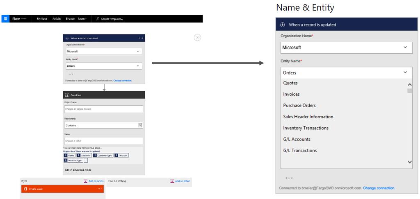420x199 pixels.
Task: Insert the Customer output token
Action: point(84,155)
